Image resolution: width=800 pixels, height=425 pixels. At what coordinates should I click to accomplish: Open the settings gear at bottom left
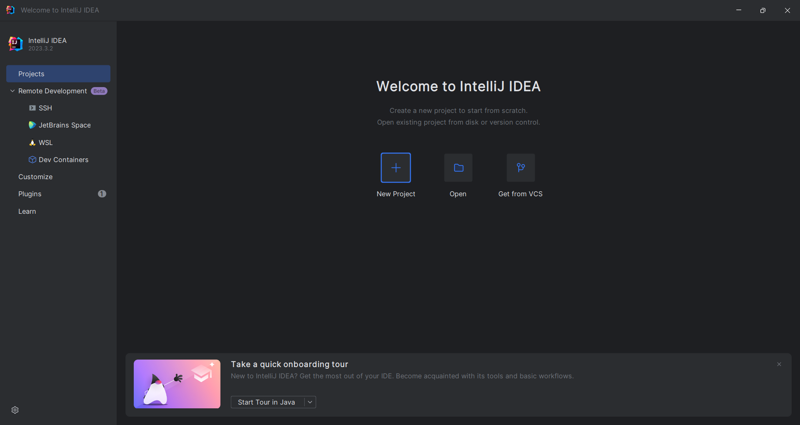(15, 410)
